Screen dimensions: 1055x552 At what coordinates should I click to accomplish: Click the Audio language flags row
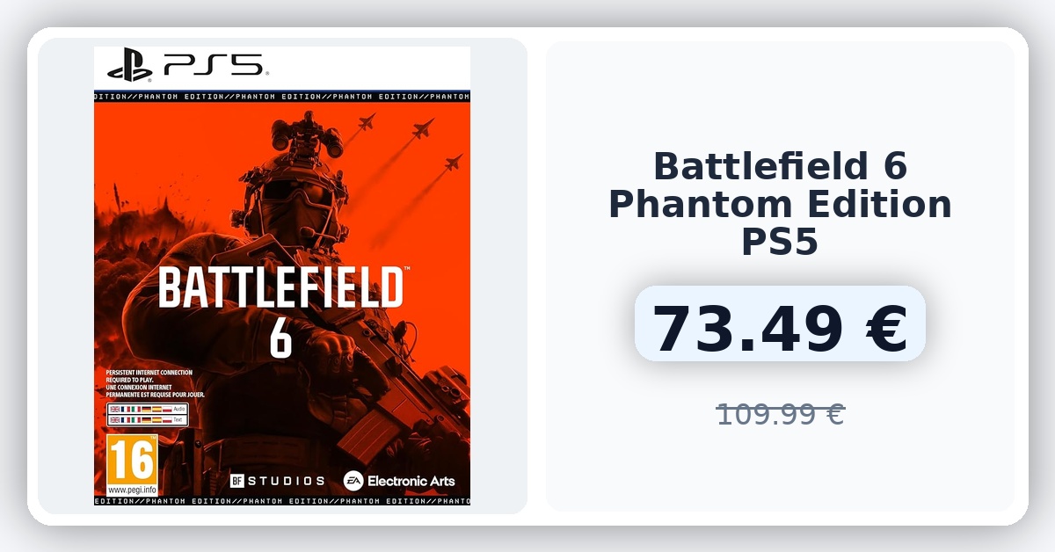(147, 410)
